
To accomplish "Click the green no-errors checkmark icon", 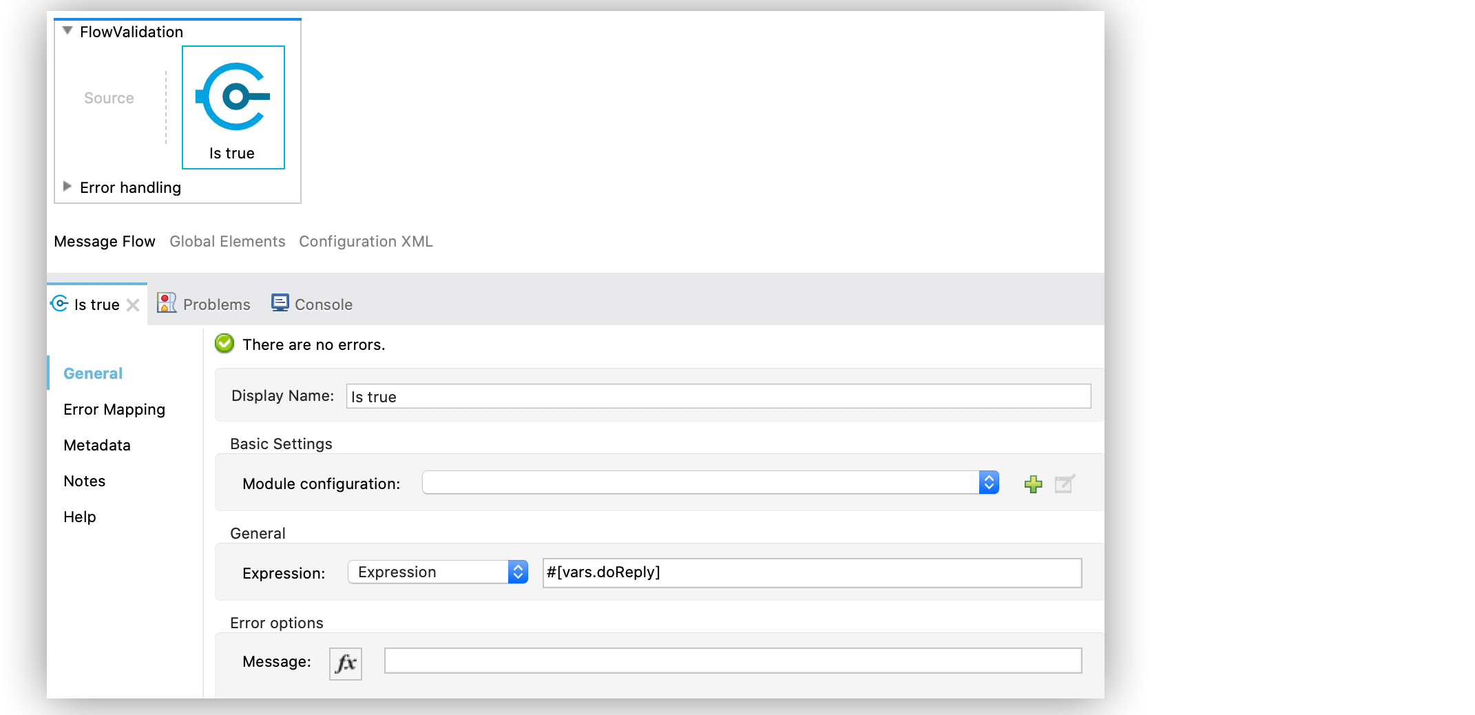I will coord(224,344).
